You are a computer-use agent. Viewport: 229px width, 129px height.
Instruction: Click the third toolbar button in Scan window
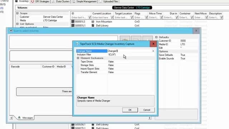pos(147,39)
